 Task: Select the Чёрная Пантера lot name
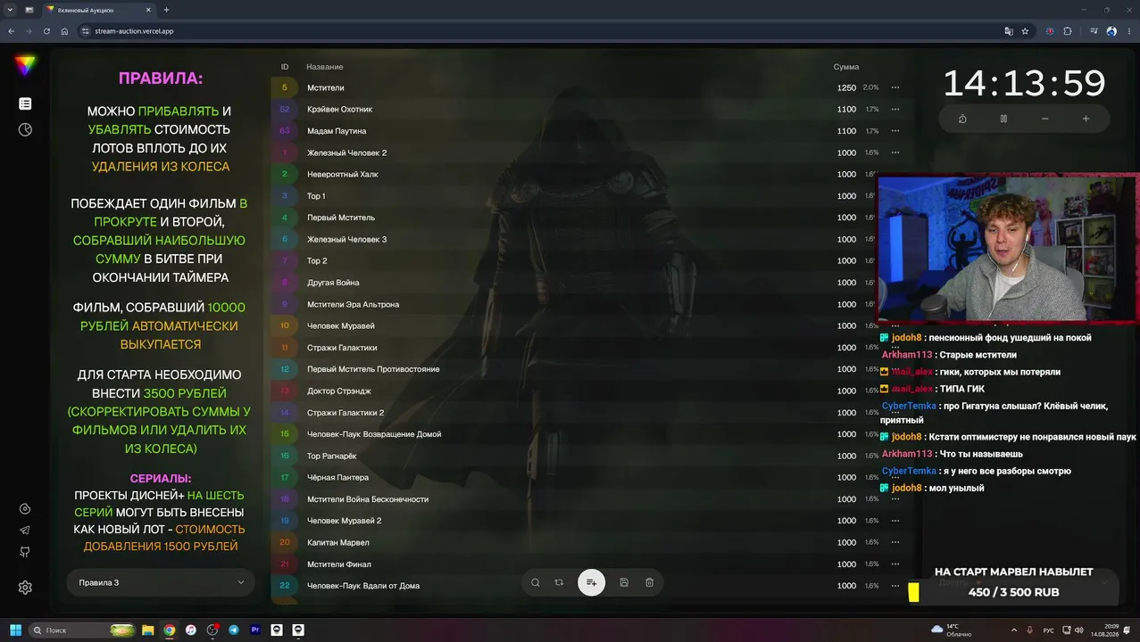[337, 477]
